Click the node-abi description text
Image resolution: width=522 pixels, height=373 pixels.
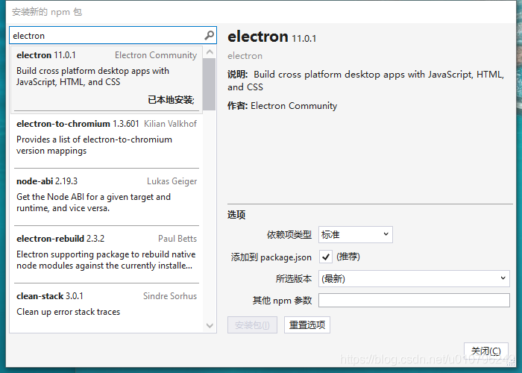pyautogui.click(x=93, y=202)
